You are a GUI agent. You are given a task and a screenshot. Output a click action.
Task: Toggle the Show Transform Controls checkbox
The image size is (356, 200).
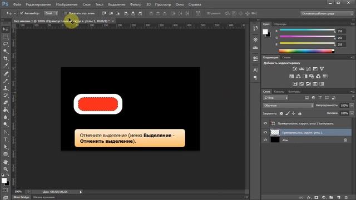(x=66, y=13)
